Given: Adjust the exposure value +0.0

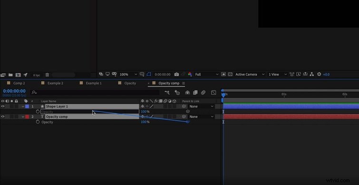Looking at the screenshot, I should (326, 74).
